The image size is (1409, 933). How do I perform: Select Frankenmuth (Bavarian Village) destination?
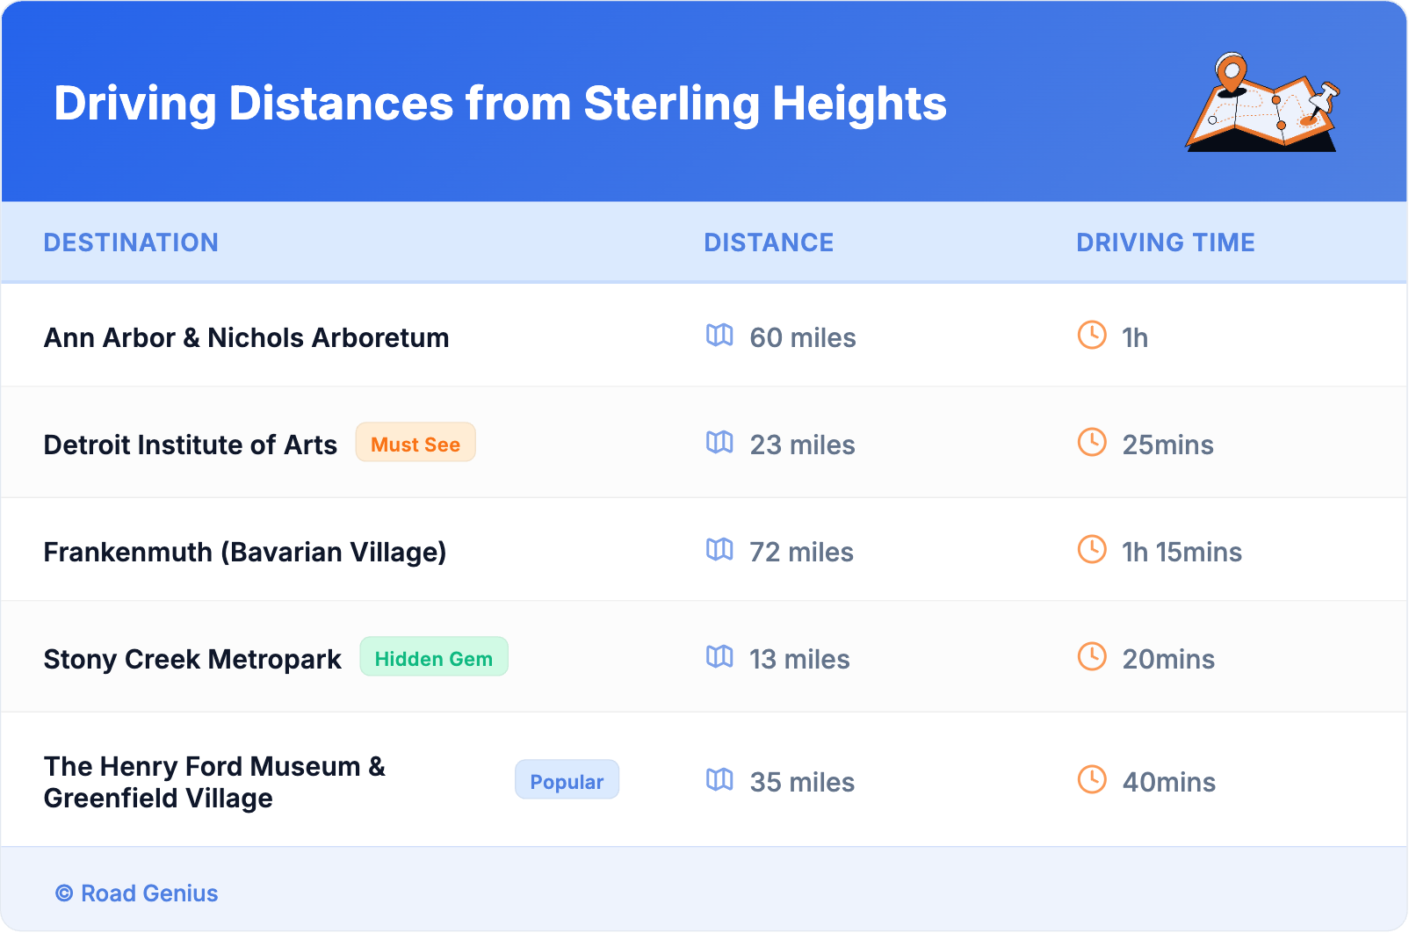[245, 552]
